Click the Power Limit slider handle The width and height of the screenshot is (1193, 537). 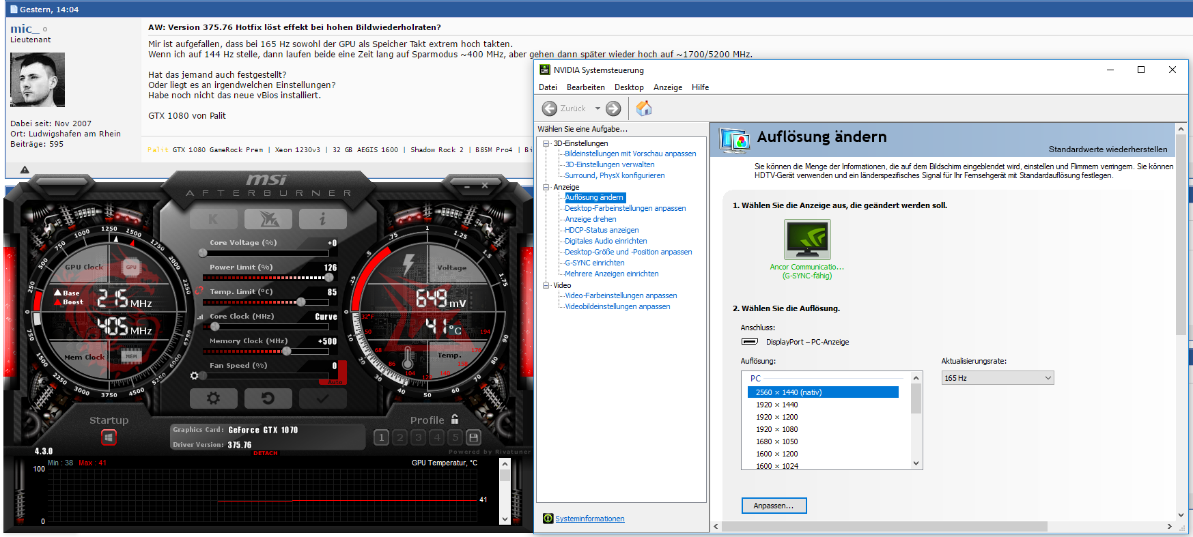pos(329,278)
